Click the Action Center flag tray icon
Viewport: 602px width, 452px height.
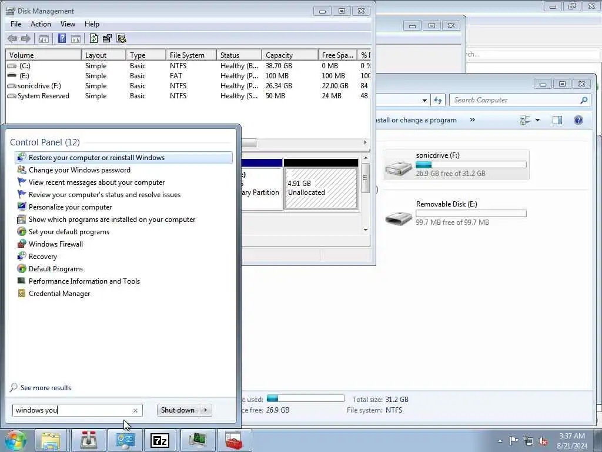(514, 441)
